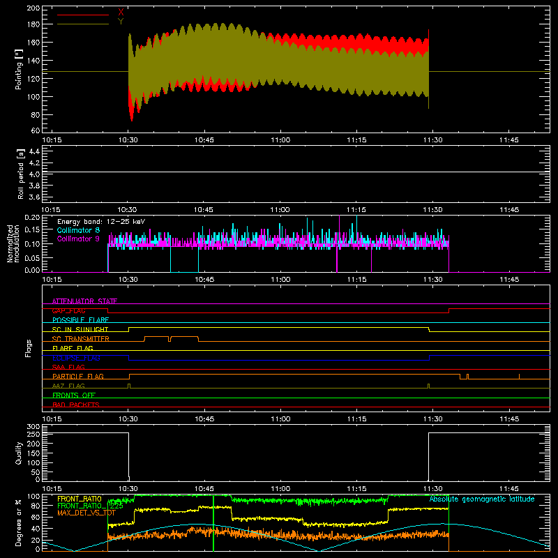Select the FRONTS_OFF flag label
Viewport: 558px width, 558px height.
[74, 395]
